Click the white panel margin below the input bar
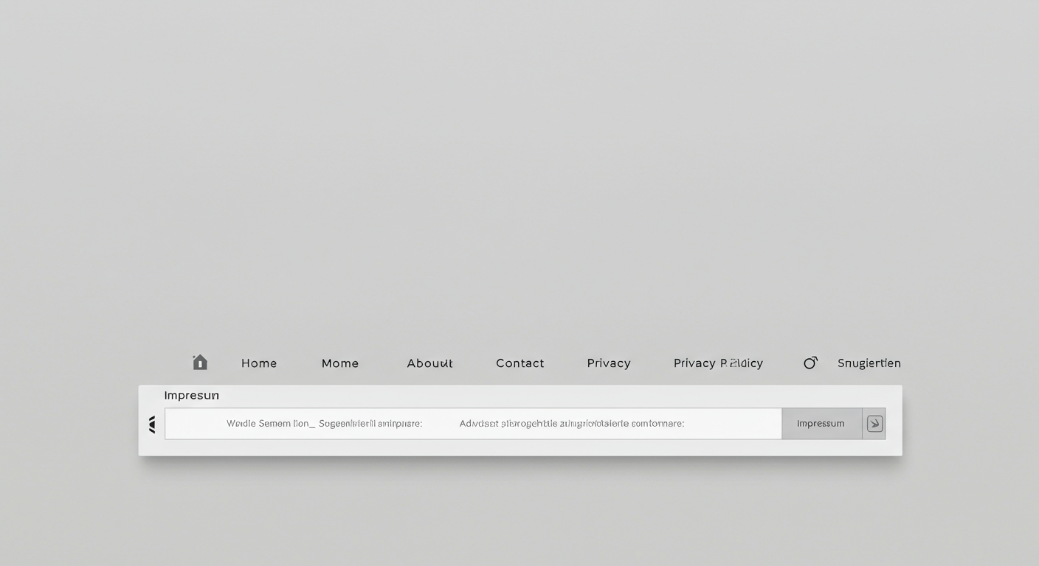1039x566 pixels. click(517, 447)
